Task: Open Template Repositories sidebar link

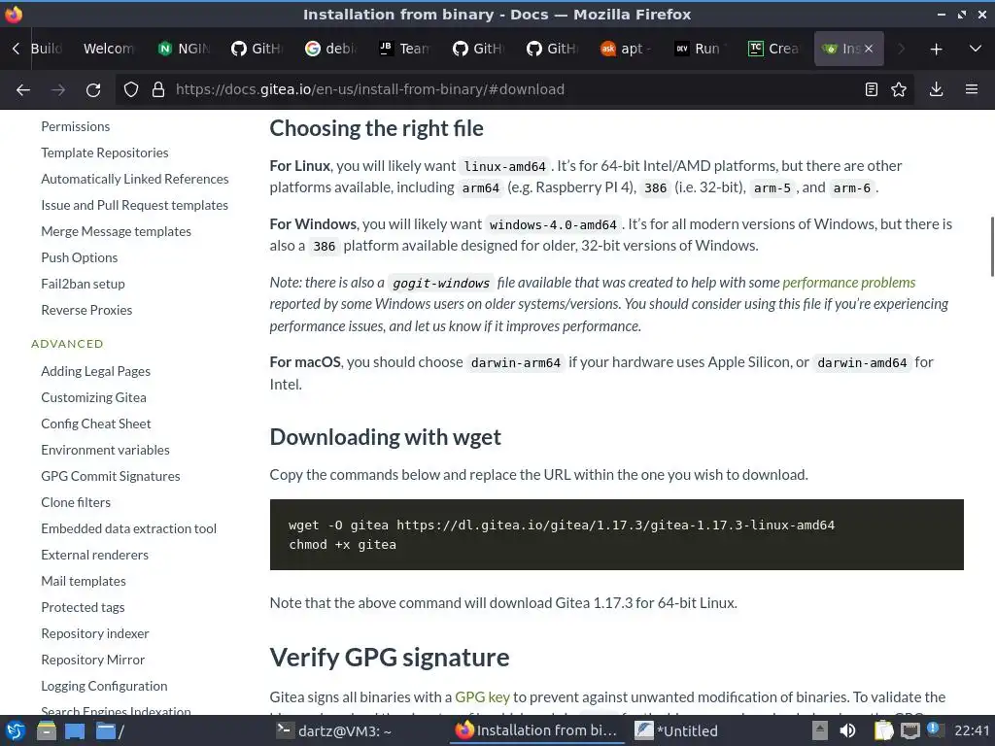Action: coord(105,153)
